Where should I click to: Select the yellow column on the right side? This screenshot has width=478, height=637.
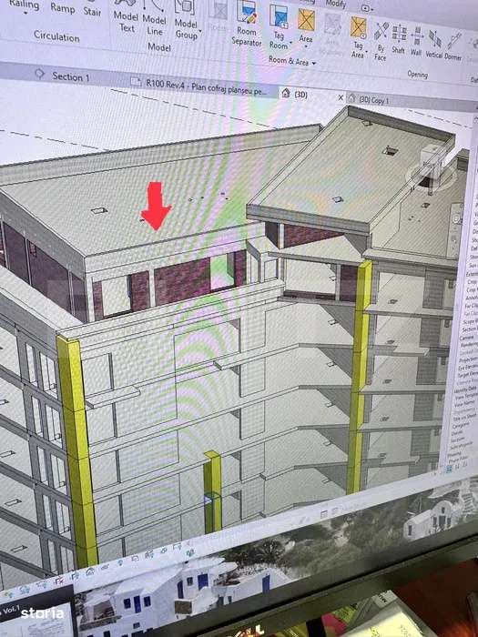[359, 378]
